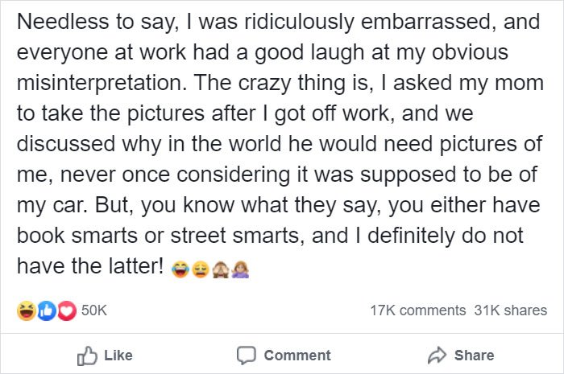564x374 pixels.
Task: Click the see-no-evil monkey emoji
Action: click(221, 269)
